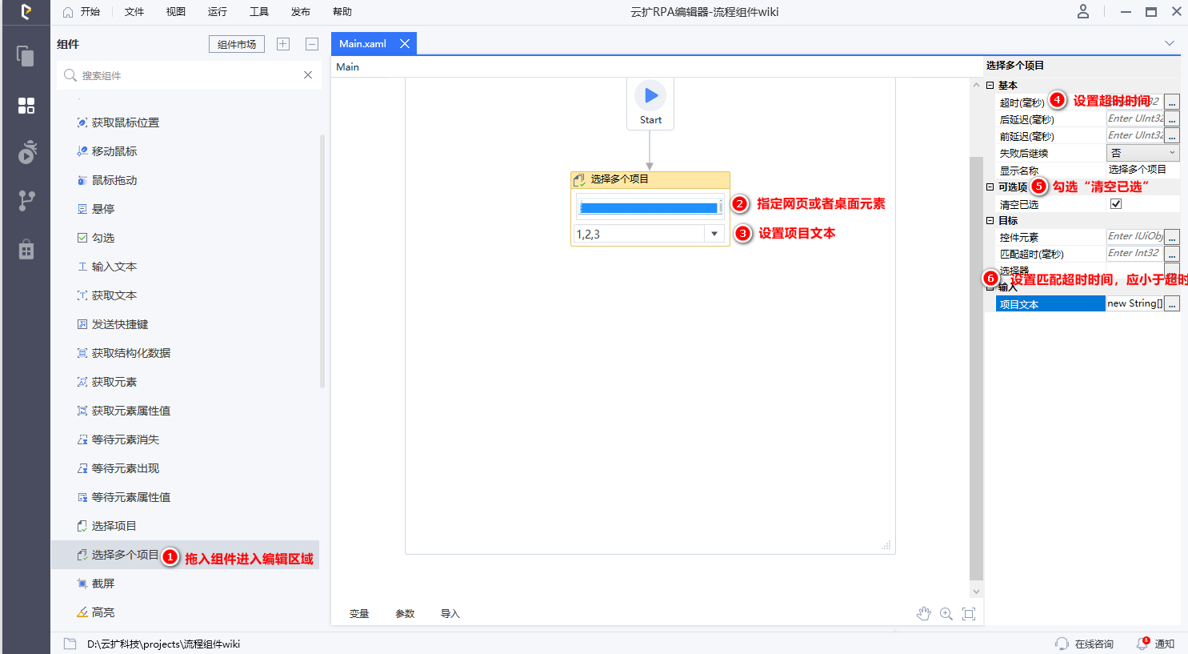Select the 悬停 component
1188x654 pixels.
[102, 209]
